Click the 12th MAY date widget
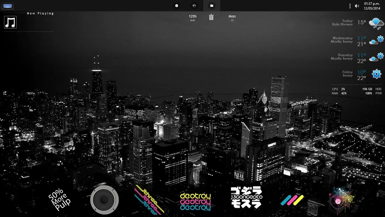Image resolution: width=385 pixels, height=217 pixels. (192, 18)
